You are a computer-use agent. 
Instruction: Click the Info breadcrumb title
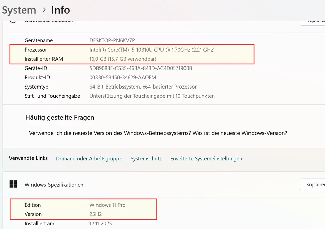pos(61,10)
